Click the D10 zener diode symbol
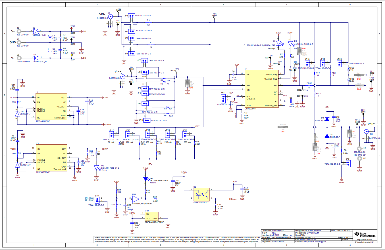385x250 pixels. pyautogui.click(x=18, y=113)
